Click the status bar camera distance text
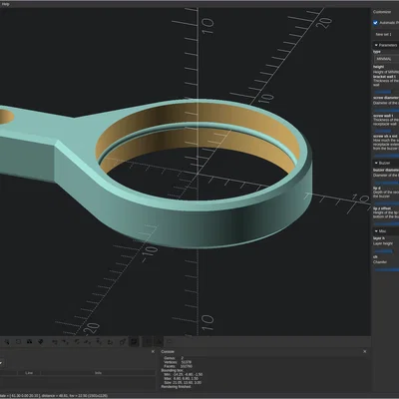Screen dimensions: 399x399 (x=54, y=396)
